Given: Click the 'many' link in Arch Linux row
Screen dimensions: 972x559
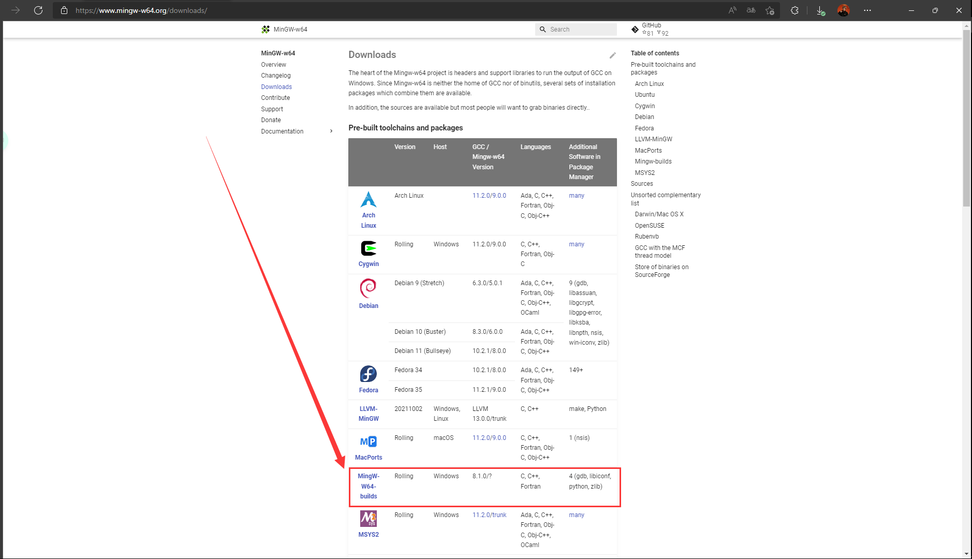Looking at the screenshot, I should coord(576,196).
